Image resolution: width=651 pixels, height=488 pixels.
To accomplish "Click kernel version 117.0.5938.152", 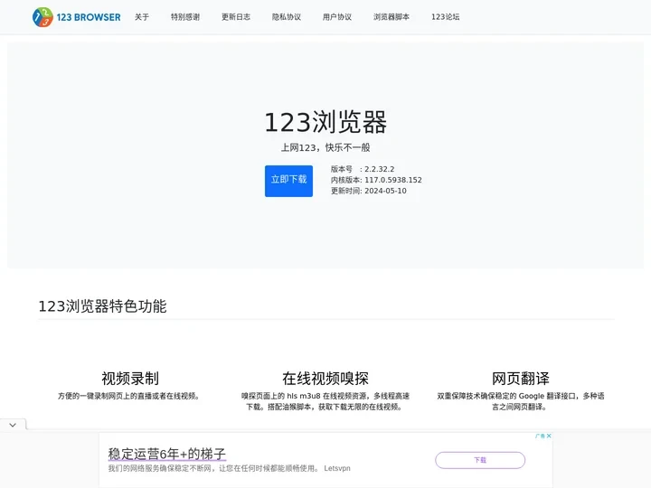I will 393,180.
